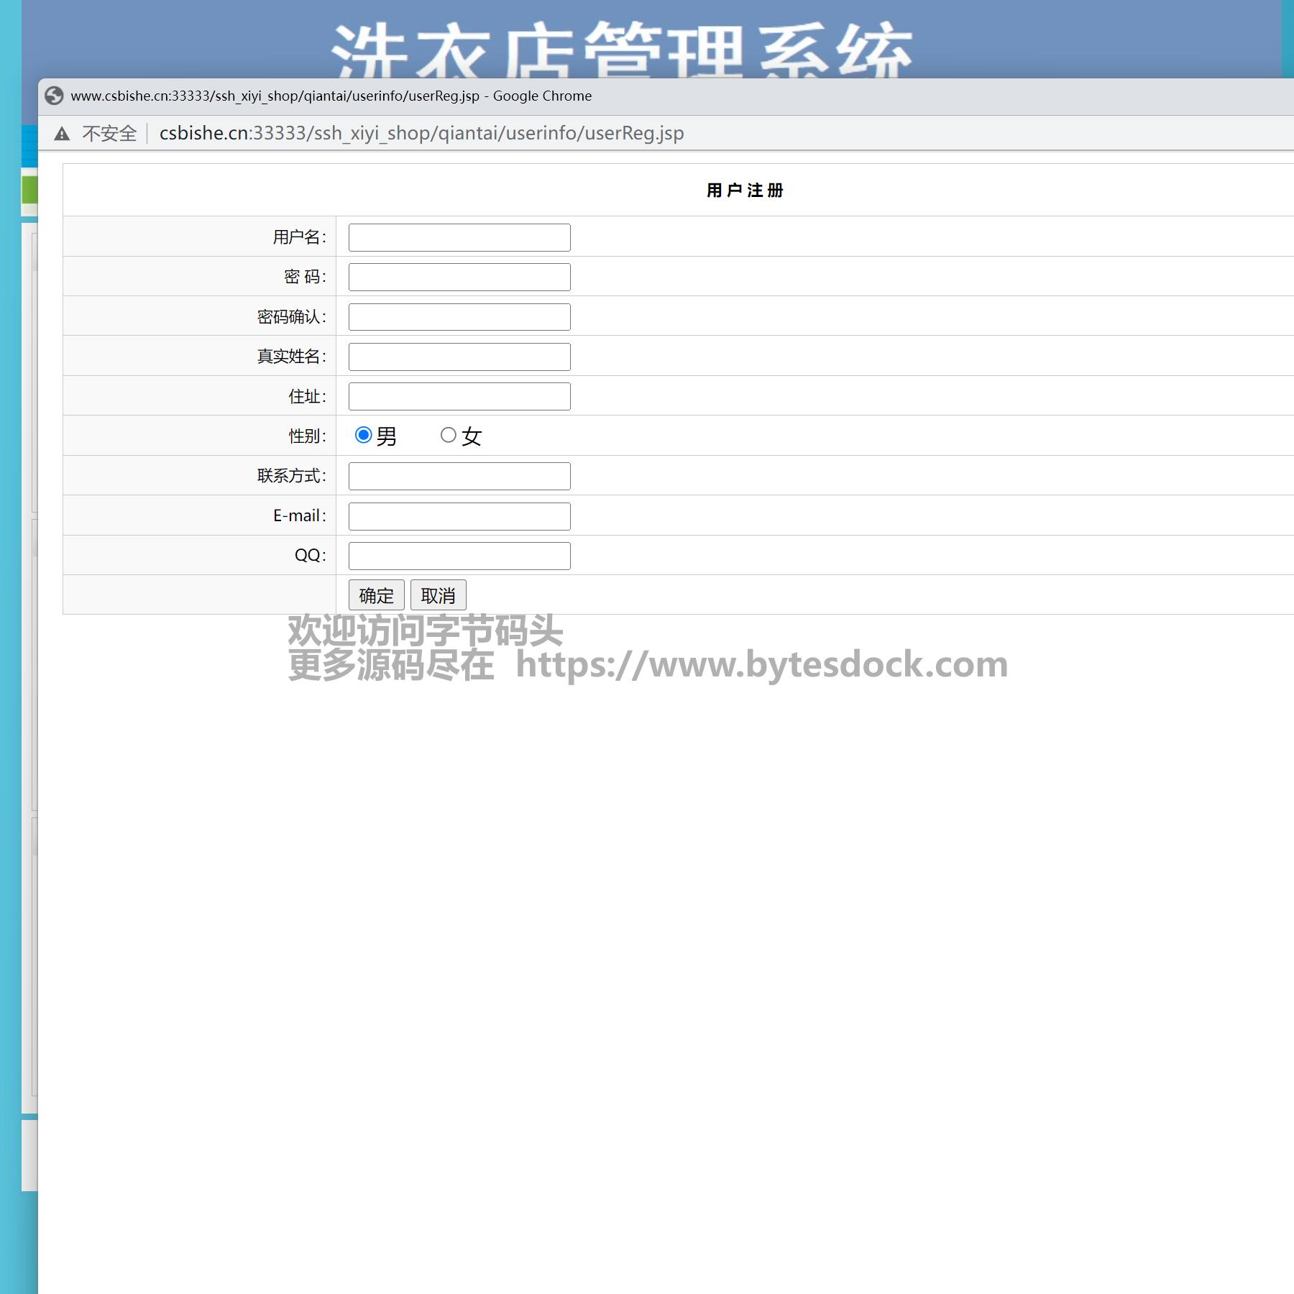Click the 住址 input field
The height and width of the screenshot is (1294, 1294).
459,396
